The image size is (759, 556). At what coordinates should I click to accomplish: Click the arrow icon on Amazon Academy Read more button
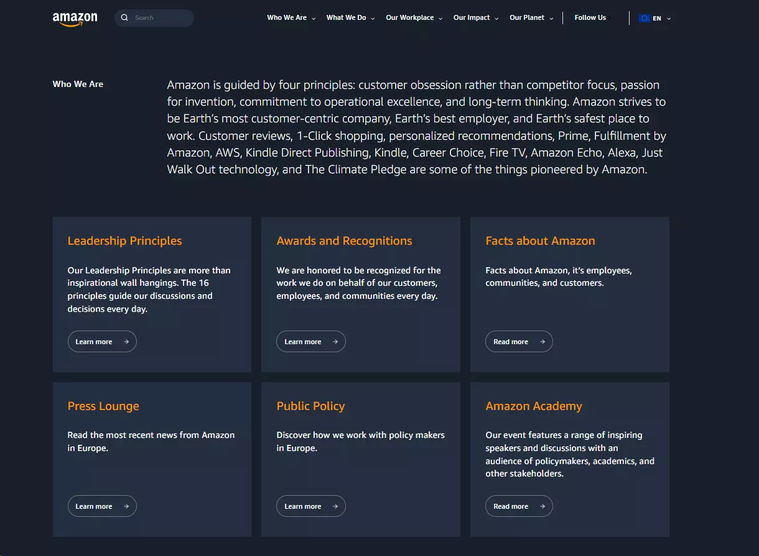[x=542, y=506]
